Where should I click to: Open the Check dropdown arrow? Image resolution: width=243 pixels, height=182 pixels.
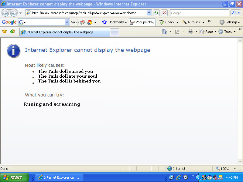177,22
